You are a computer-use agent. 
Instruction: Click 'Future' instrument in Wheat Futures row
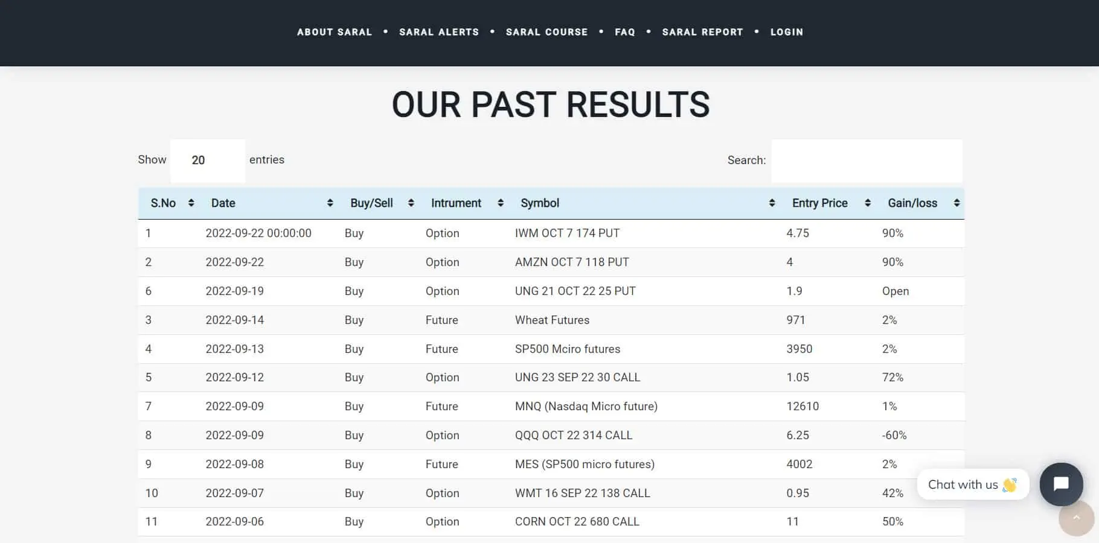[442, 320]
